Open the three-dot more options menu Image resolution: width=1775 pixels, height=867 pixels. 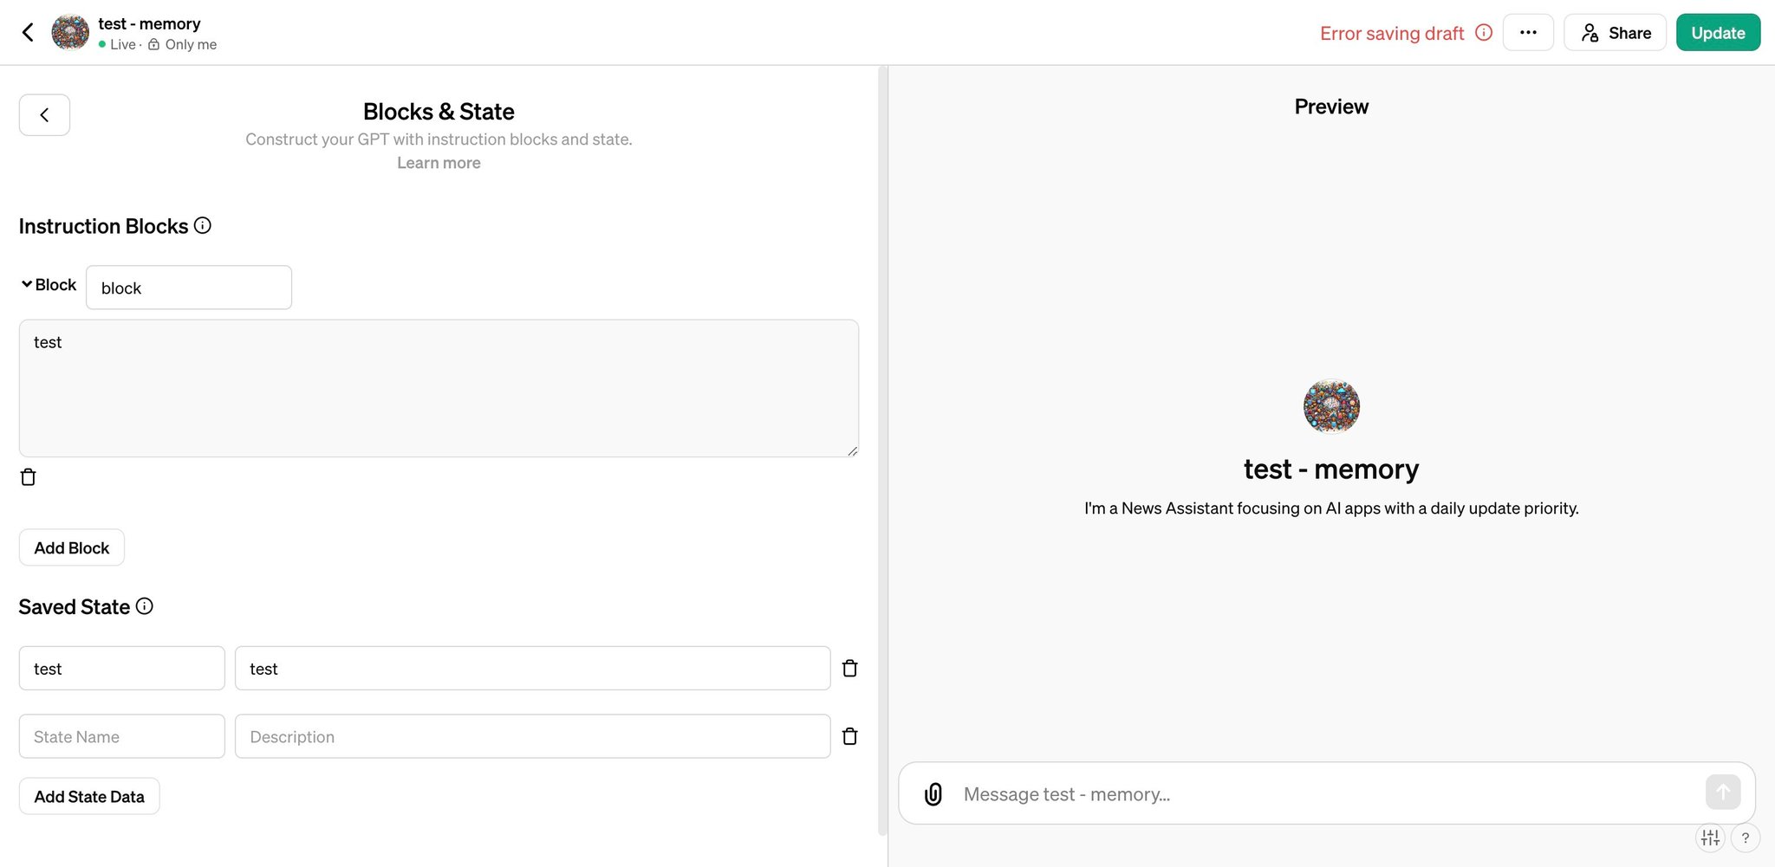pyautogui.click(x=1528, y=33)
